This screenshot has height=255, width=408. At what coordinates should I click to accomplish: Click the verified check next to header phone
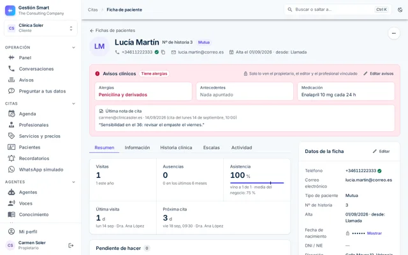click(x=157, y=52)
